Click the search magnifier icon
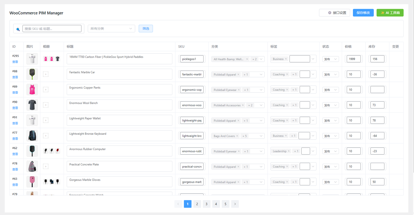This screenshot has width=414, height=215. (x=18, y=29)
